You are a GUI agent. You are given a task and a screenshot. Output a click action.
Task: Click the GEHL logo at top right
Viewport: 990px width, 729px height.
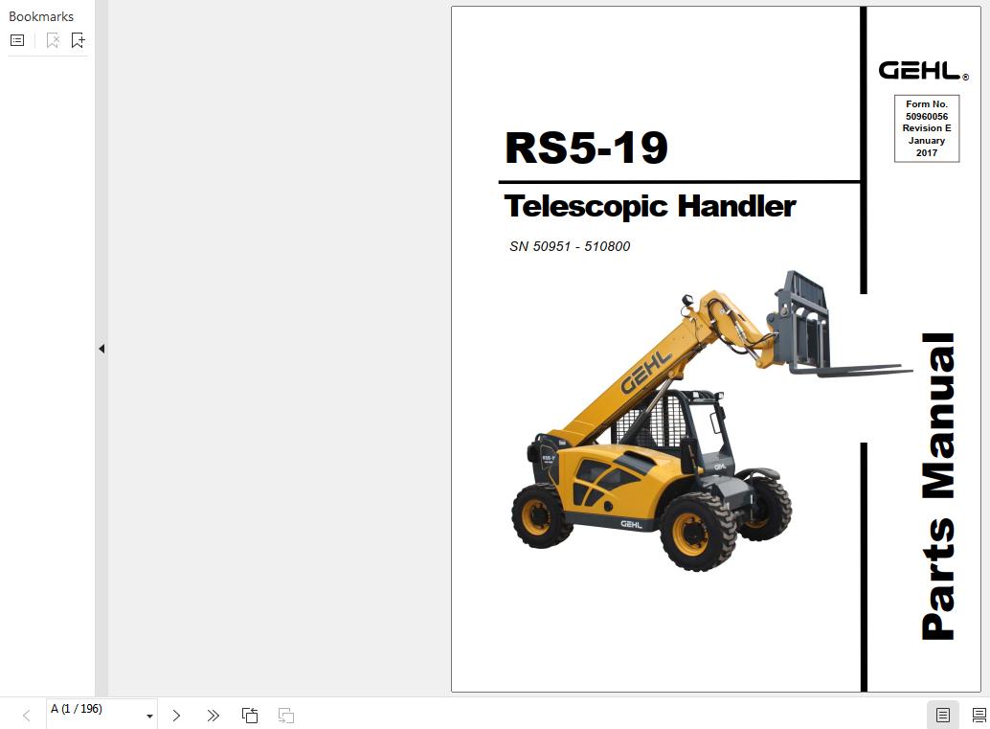[x=923, y=70]
